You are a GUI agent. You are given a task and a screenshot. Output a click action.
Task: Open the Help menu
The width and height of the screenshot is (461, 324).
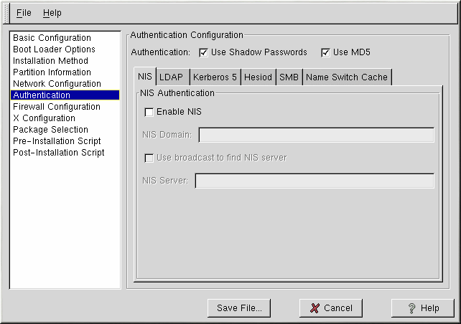(52, 13)
